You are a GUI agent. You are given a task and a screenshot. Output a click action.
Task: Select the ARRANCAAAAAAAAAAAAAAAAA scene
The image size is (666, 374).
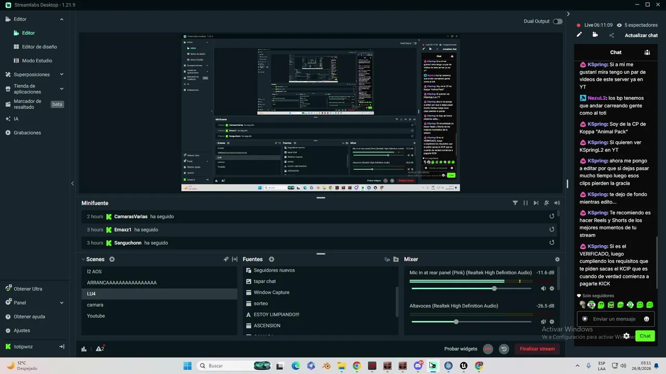[x=159, y=283]
